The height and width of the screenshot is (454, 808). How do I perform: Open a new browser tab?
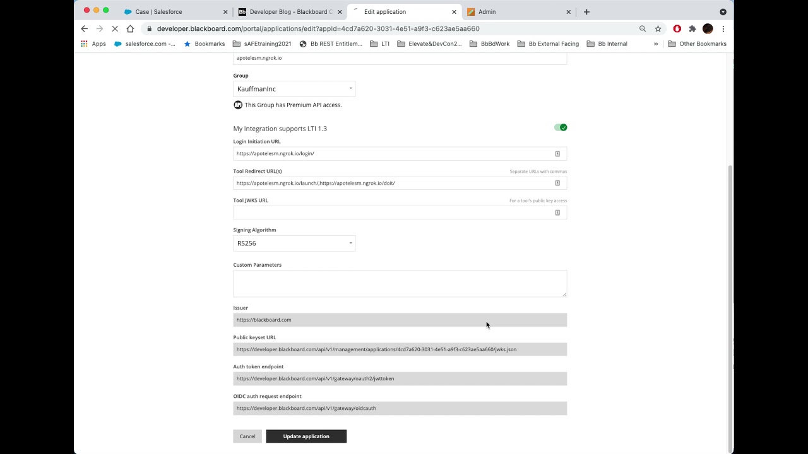586,11
